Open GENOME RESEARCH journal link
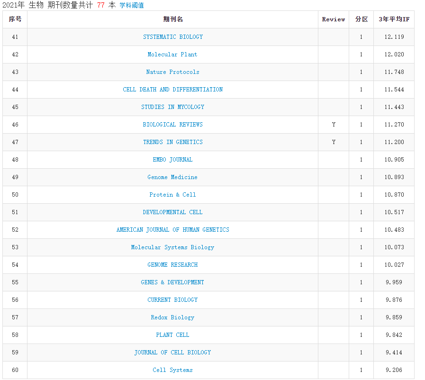 [172, 265]
